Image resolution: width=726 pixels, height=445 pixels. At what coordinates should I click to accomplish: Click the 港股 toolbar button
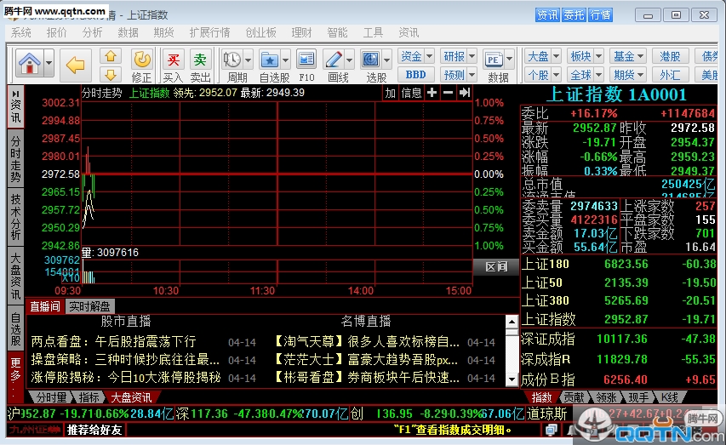tap(670, 56)
